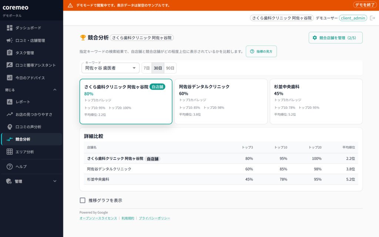This screenshot has height=237, width=379.
Task: Click the デモユーザー label
Action: point(326,18)
